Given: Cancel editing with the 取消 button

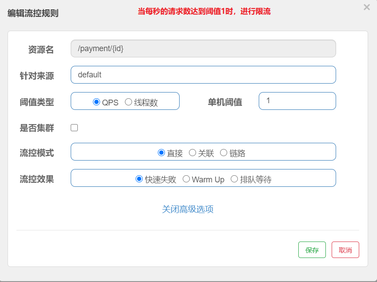Looking at the screenshot, I should (345, 250).
